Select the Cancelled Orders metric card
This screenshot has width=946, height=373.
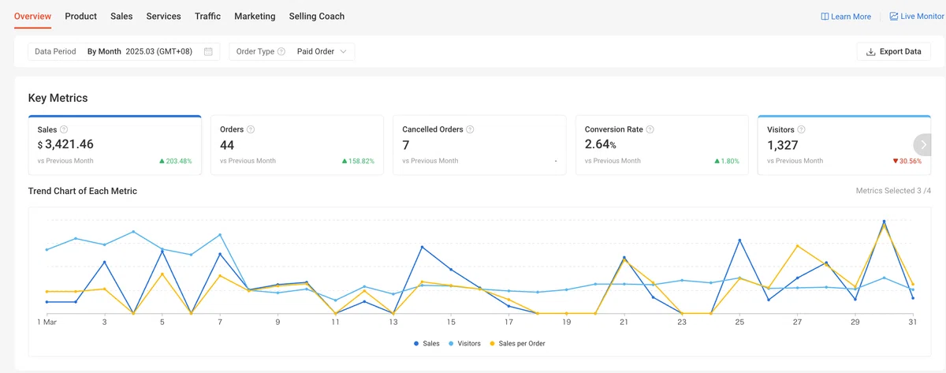pyautogui.click(x=479, y=145)
